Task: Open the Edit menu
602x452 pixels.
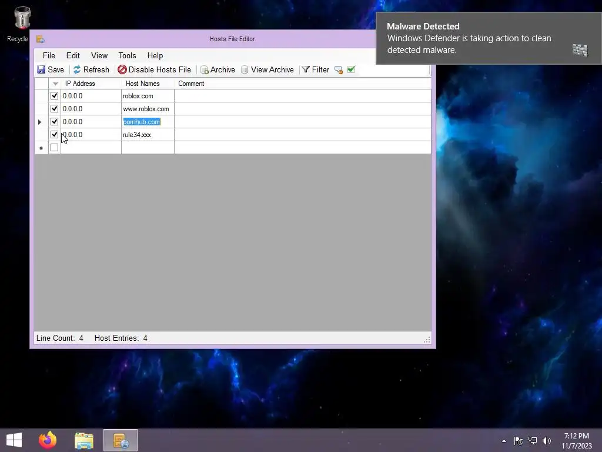Action: pyautogui.click(x=73, y=55)
